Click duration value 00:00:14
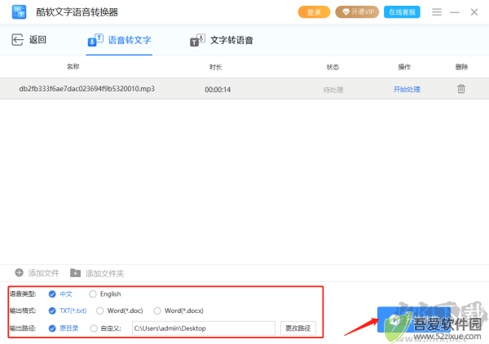 click(x=218, y=90)
